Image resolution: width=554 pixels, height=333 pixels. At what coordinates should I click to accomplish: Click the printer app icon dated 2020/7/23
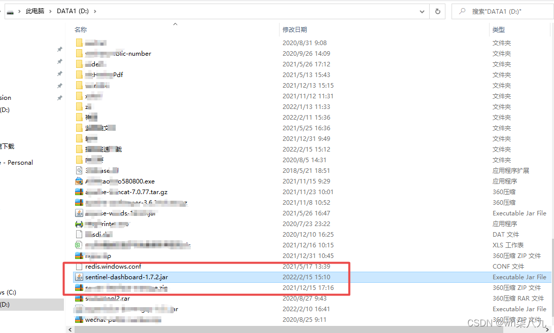(x=79, y=224)
